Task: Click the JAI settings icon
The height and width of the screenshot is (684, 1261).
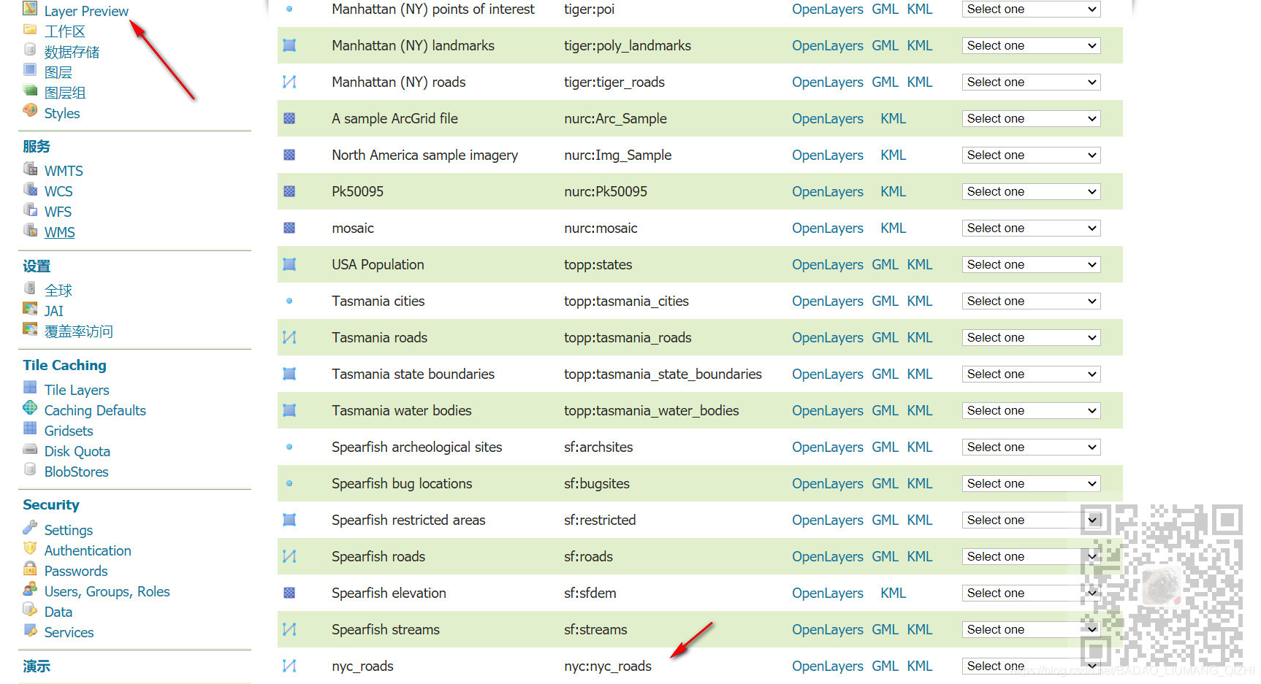Action: pos(30,309)
